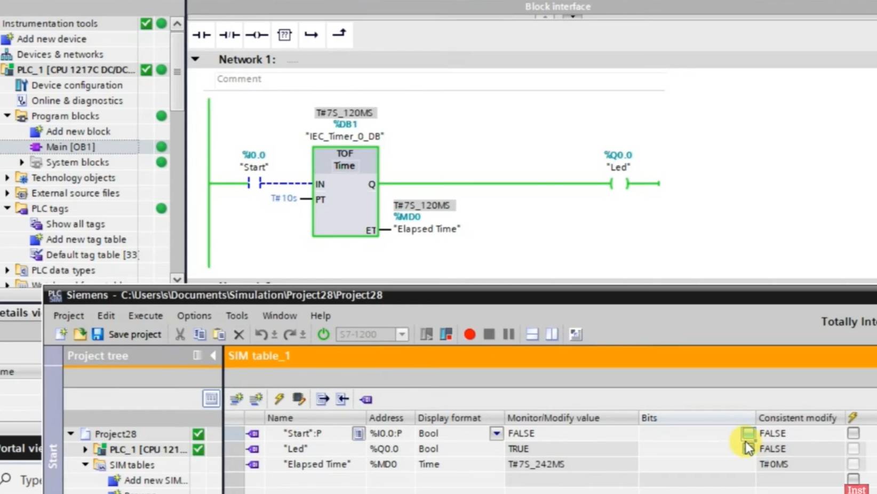The image size is (877, 494).
Task: Split editor space vertically
Action: 552,334
